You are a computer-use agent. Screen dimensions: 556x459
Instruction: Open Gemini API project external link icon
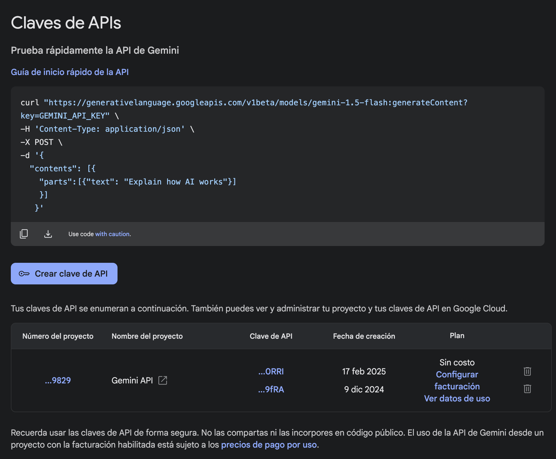coord(163,380)
